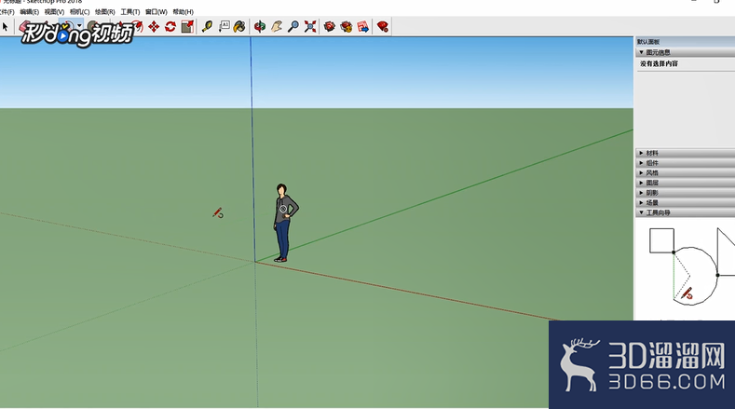Viewport: 735px width, 409px height.
Task: Expand the 场景 panel
Action: [x=685, y=202]
